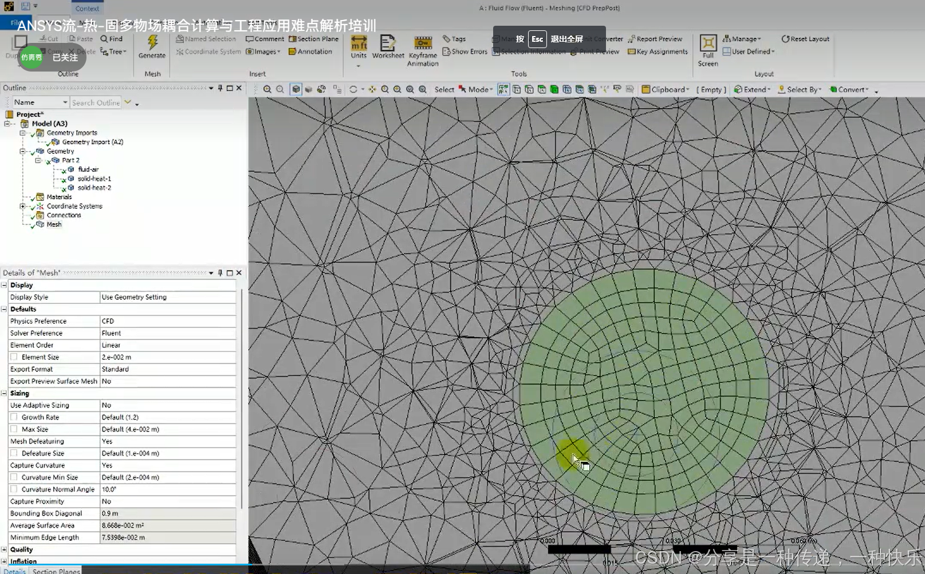Select the solid-heat-1 body in tree
925x574 pixels.
pos(95,179)
